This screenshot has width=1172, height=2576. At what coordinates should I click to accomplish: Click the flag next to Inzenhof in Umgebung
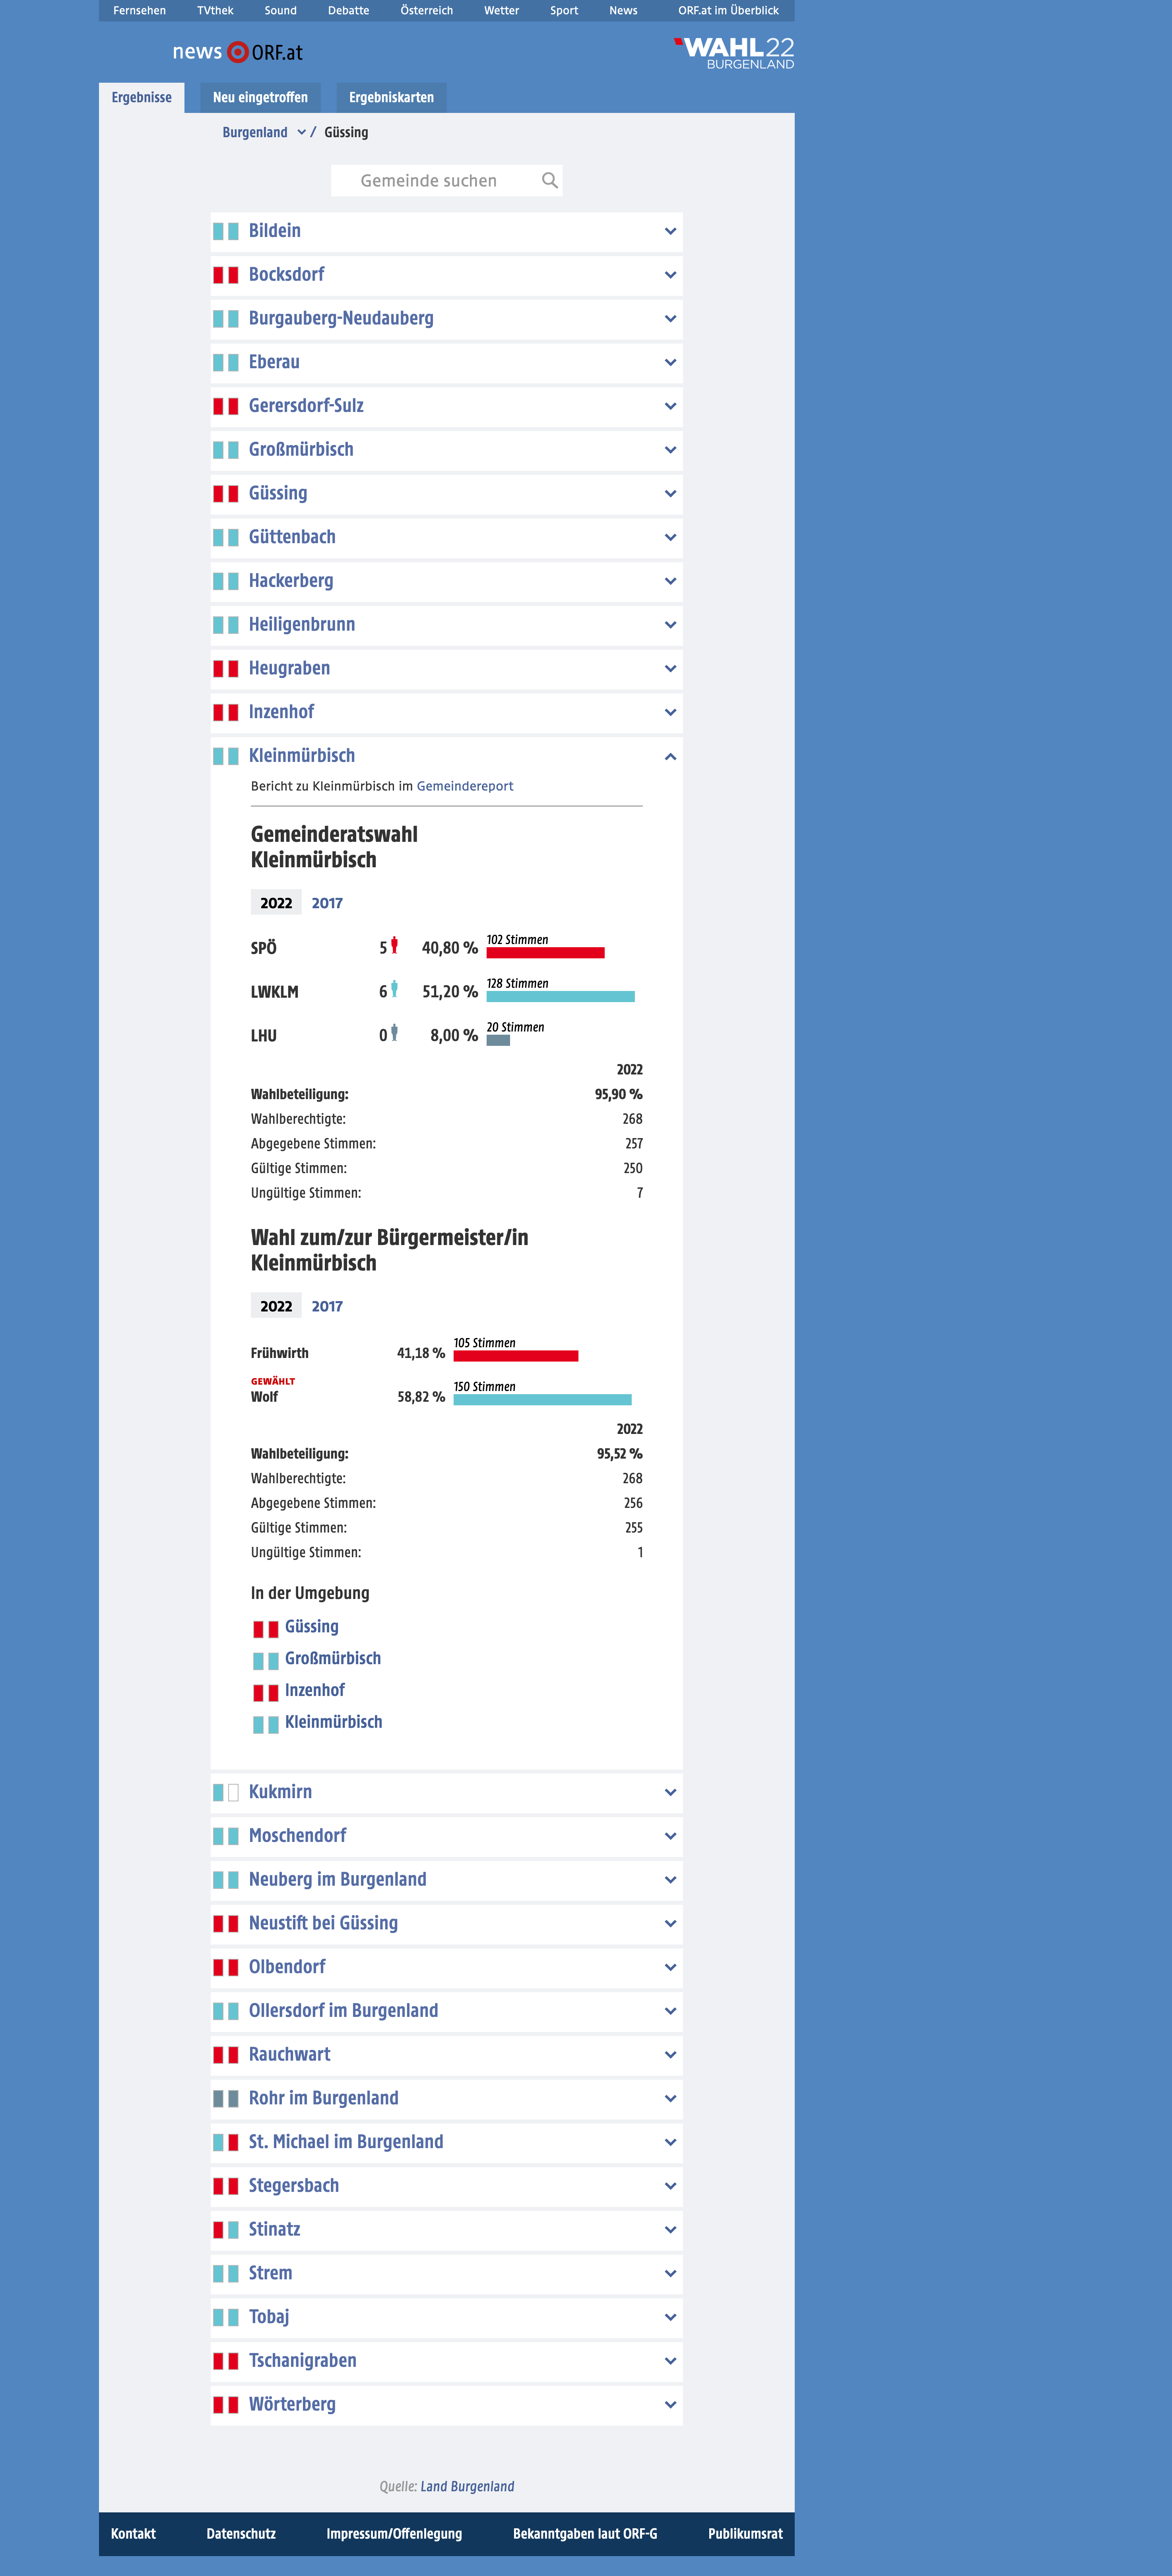point(265,1692)
